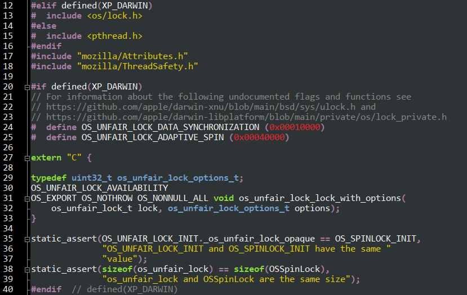Collapse the extern "C" block fold on line 27
The image size is (467, 295).
(27, 158)
